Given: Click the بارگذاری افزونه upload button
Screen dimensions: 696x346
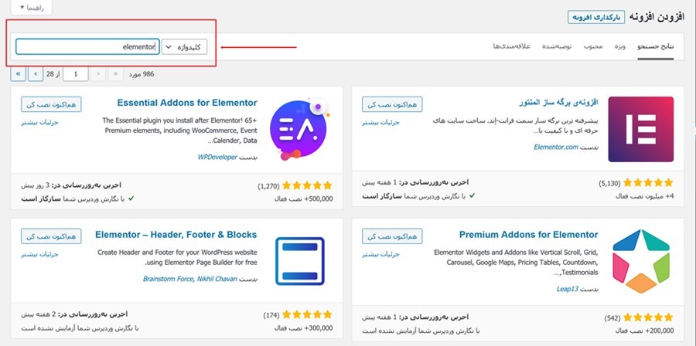Looking at the screenshot, I should 596,17.
